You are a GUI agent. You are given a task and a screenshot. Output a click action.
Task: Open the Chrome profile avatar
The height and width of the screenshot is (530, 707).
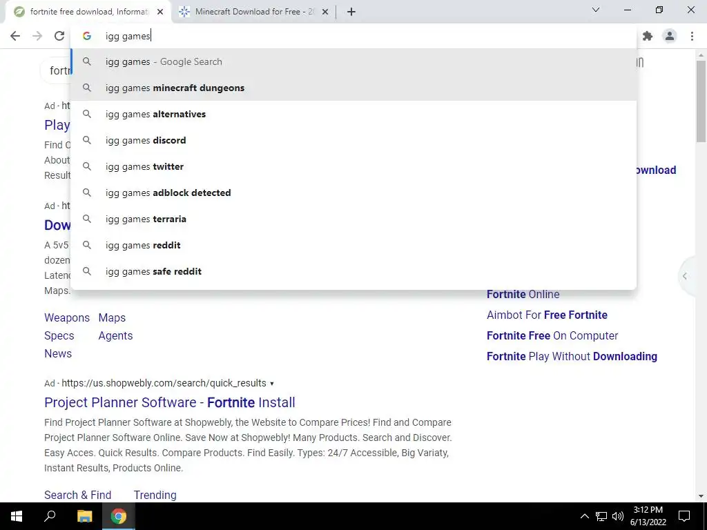[x=670, y=36]
